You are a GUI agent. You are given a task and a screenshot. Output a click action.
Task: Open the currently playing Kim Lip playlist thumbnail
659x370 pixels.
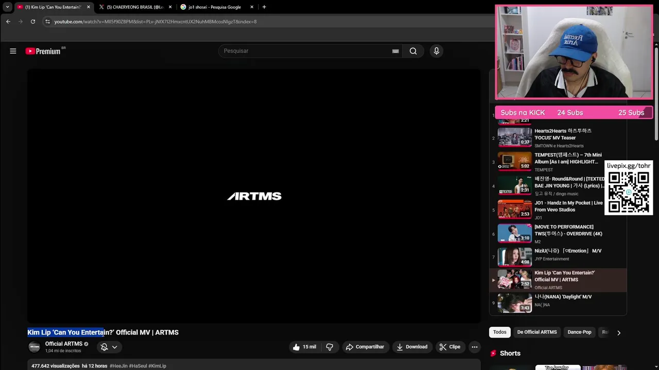515,279
